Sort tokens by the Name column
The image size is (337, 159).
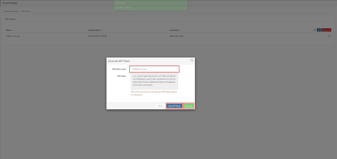coord(9,30)
